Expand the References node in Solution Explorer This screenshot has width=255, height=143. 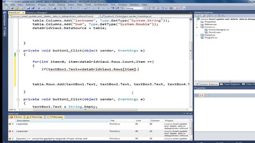197,25
